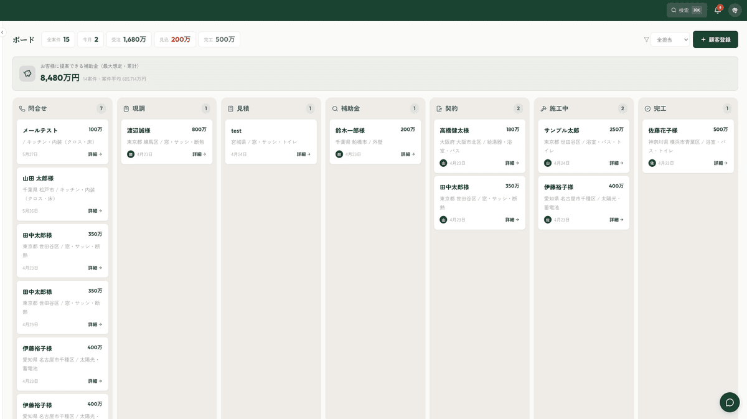Image resolution: width=747 pixels, height=419 pixels.
Task: Click the 顧客登録 button
Action: click(715, 40)
